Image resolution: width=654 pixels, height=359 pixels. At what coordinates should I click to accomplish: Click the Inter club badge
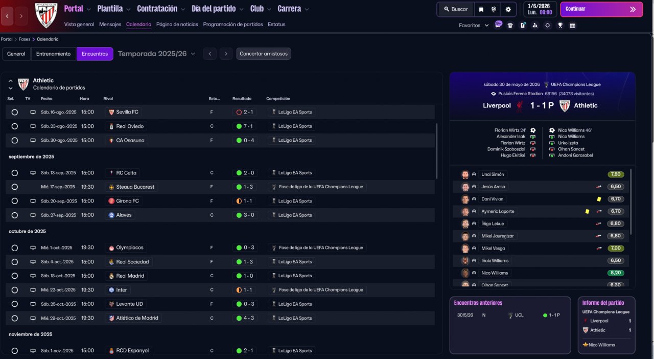pos(111,290)
